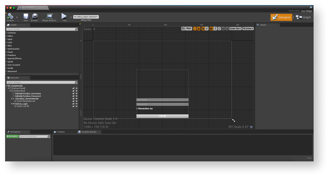Toggle visibility of the Canvas Panel
The image size is (329, 177).
pyautogui.click(x=76, y=88)
